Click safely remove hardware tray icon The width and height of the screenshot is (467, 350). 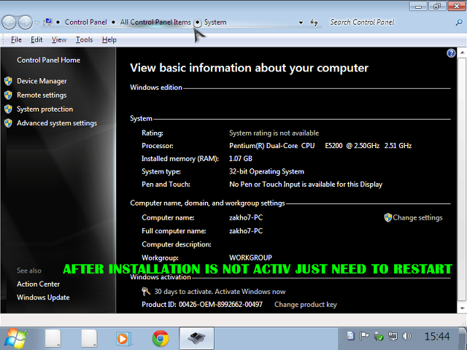pos(379,336)
